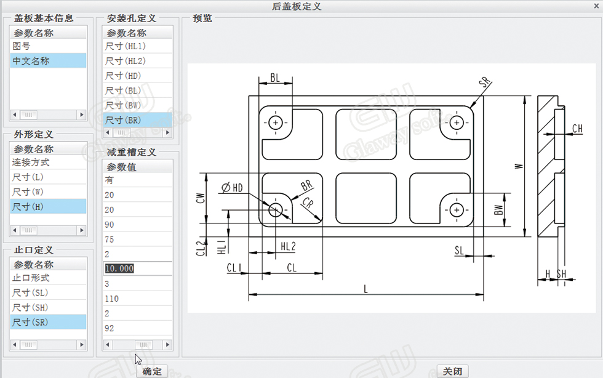
Task: Click 参数名称 header in 止口定义
Action: (x=49, y=265)
